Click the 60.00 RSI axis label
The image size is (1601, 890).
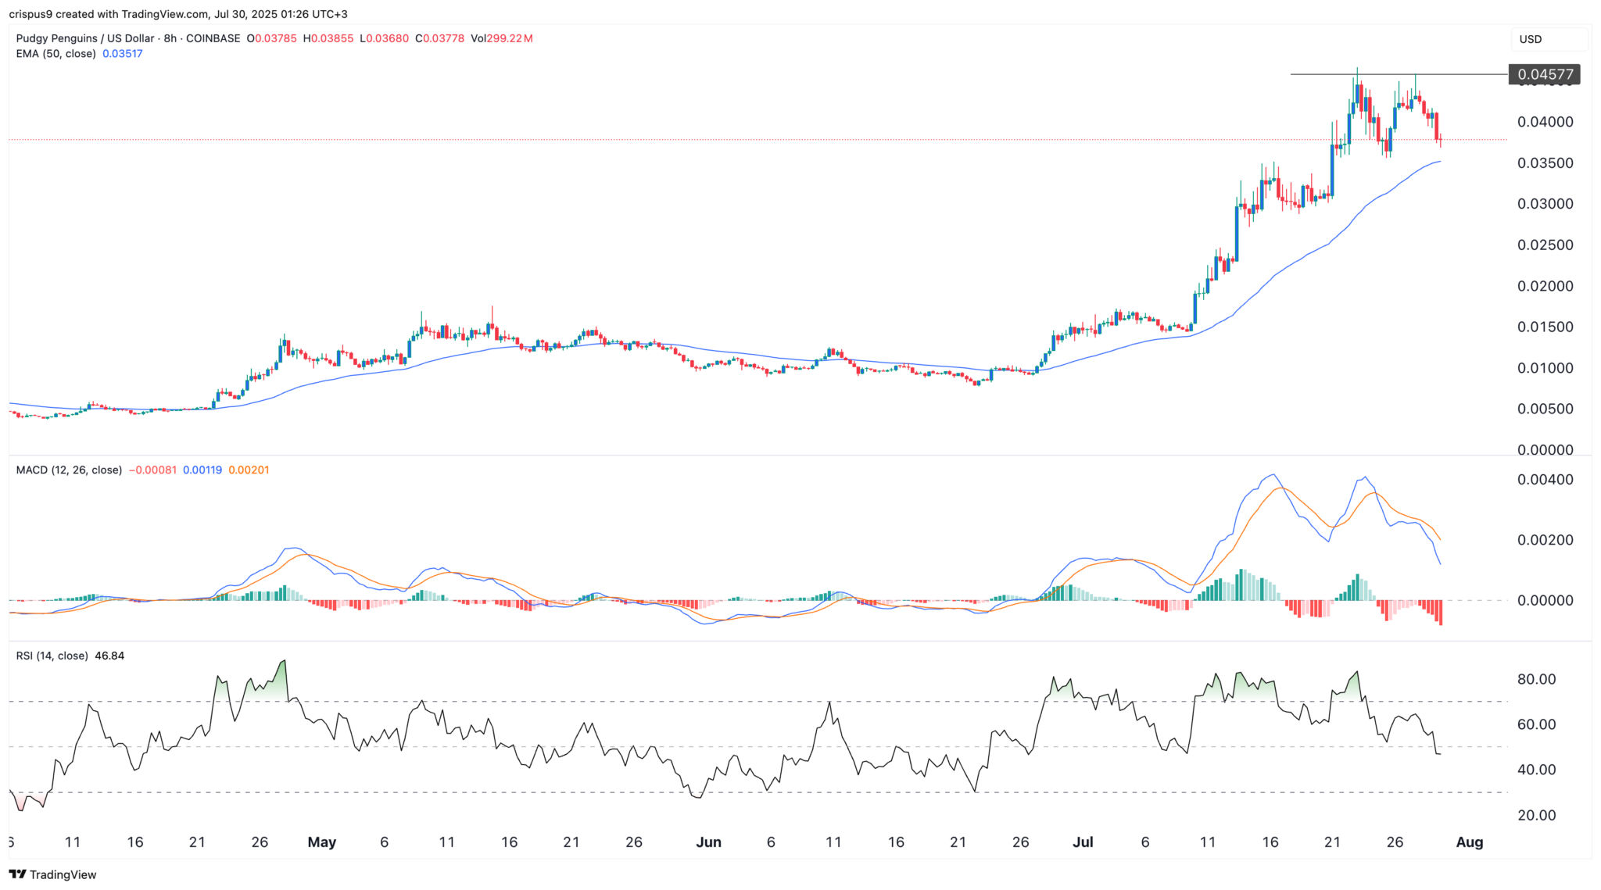click(1536, 725)
